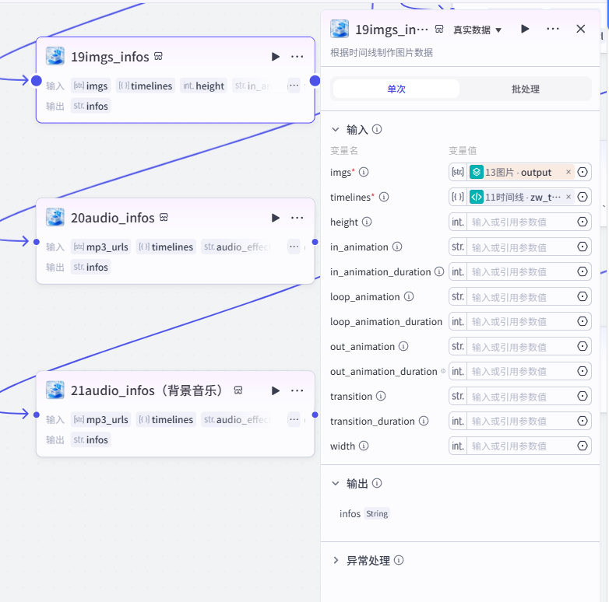The height and width of the screenshot is (602, 609).
Task: Click the badge icon beside 20audio_infos title
Action: click(164, 218)
